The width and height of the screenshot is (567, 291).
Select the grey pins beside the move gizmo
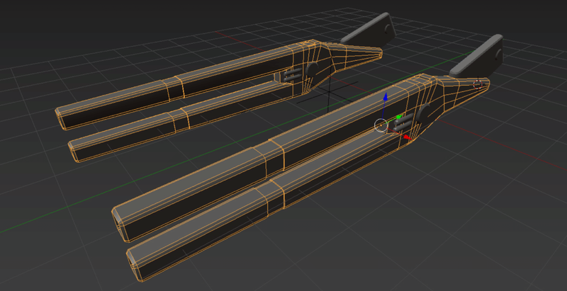(x=403, y=123)
